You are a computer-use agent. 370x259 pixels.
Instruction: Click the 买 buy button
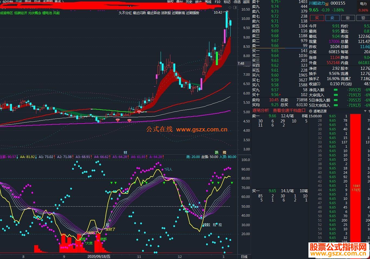tap(317, 18)
